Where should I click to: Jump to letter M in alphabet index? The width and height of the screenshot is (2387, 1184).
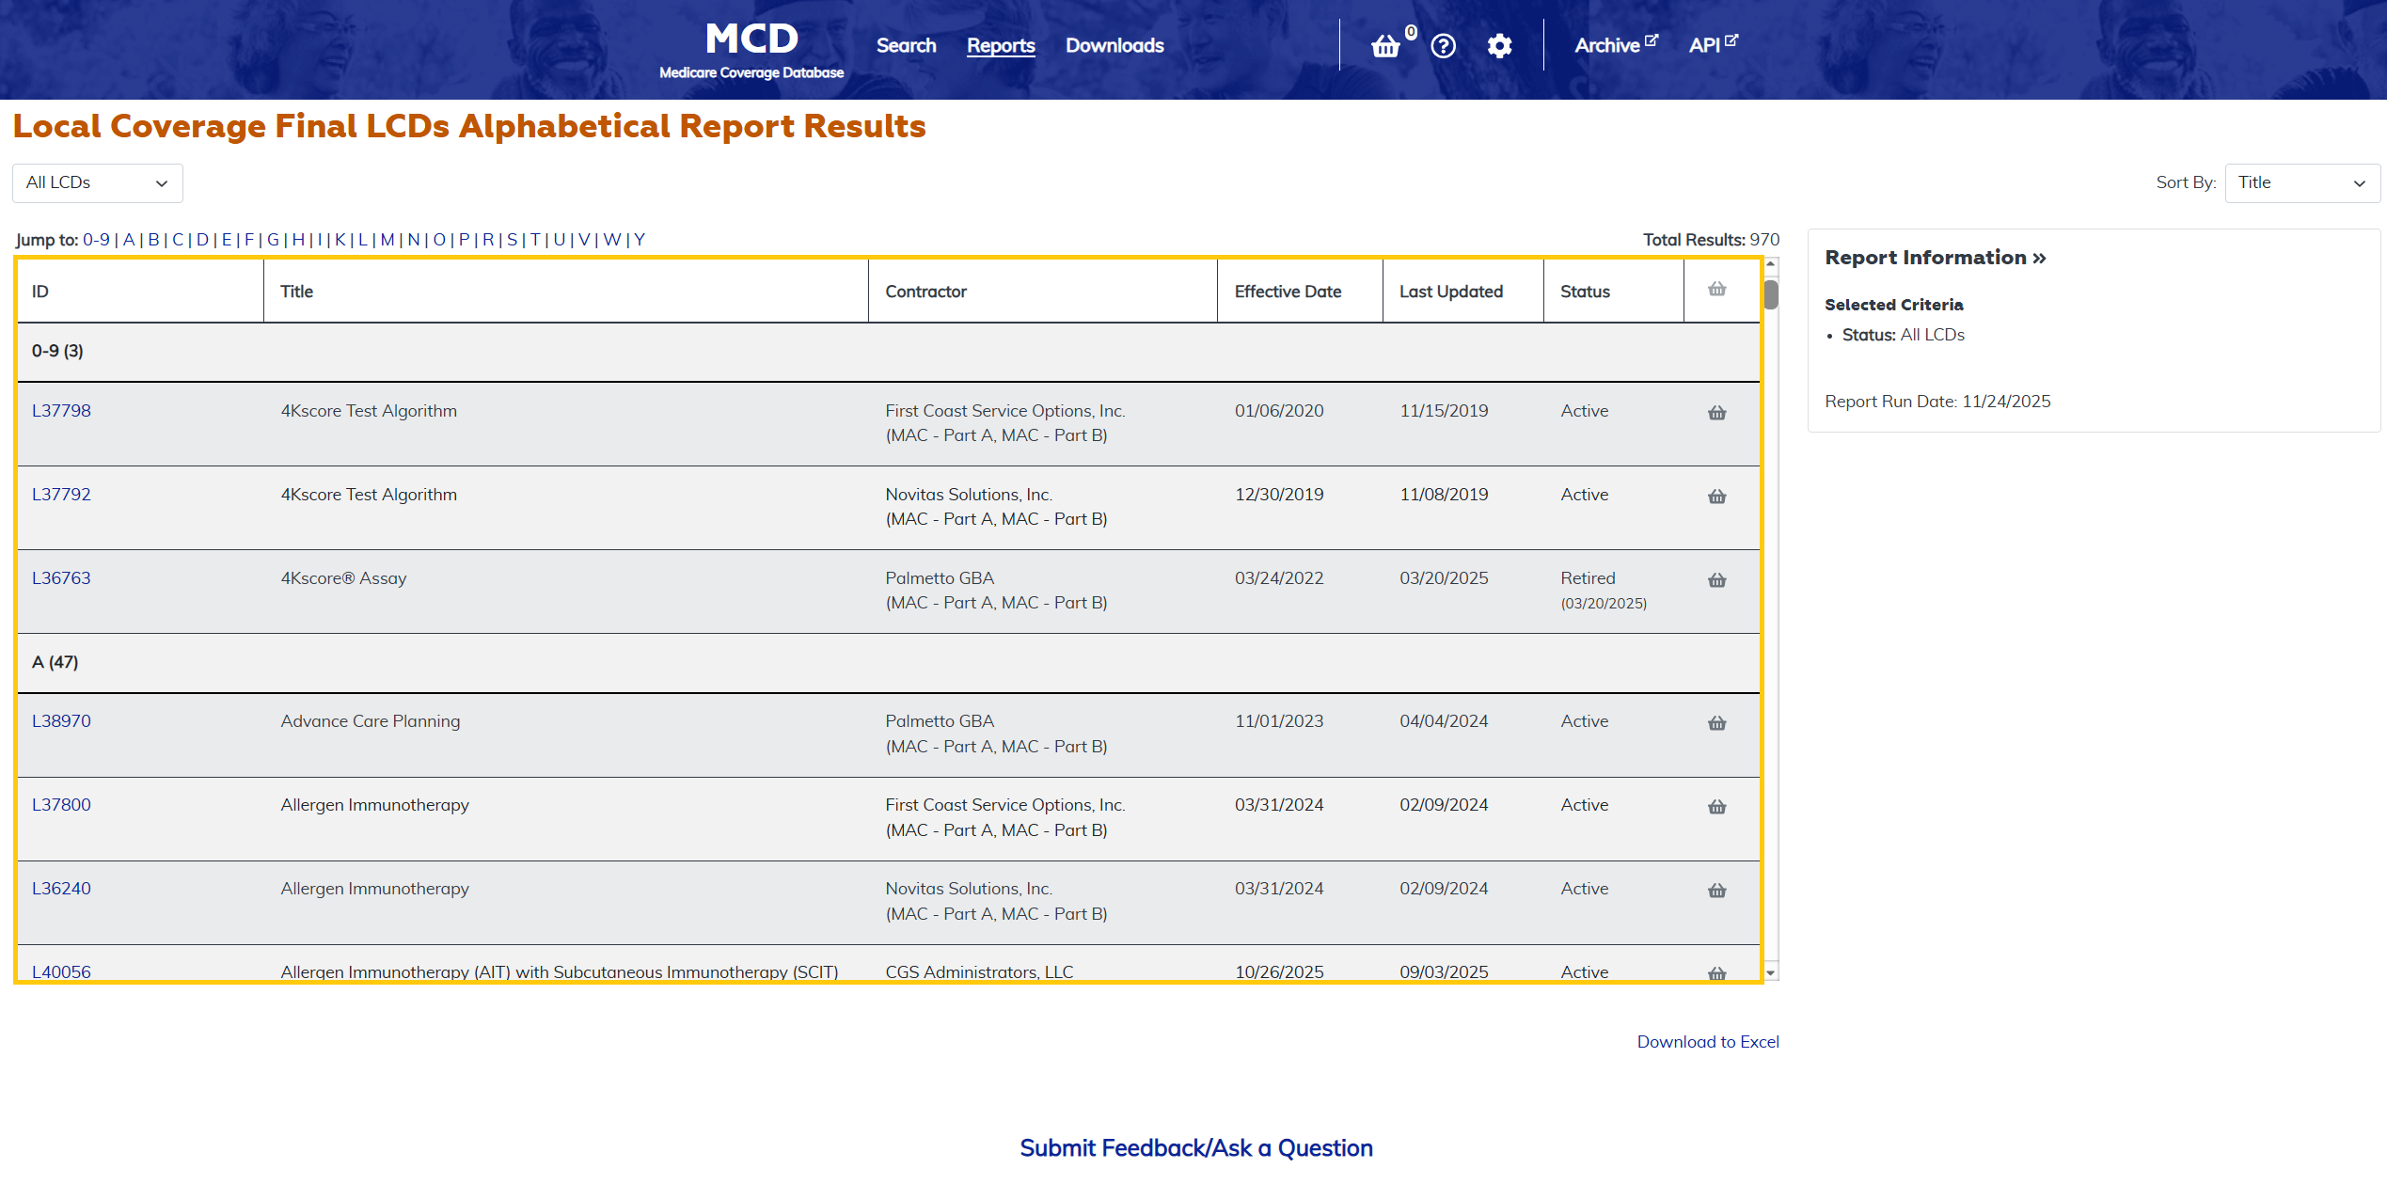click(x=387, y=240)
